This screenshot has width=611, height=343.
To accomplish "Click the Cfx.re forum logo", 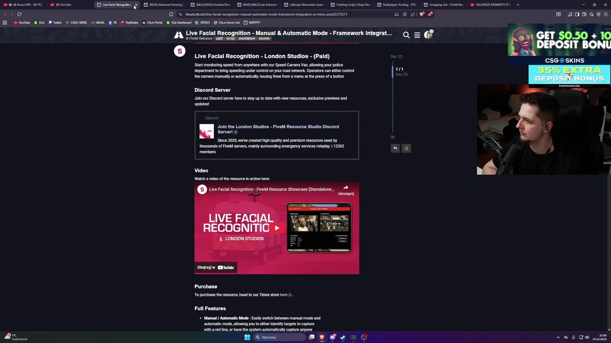I will point(179,35).
